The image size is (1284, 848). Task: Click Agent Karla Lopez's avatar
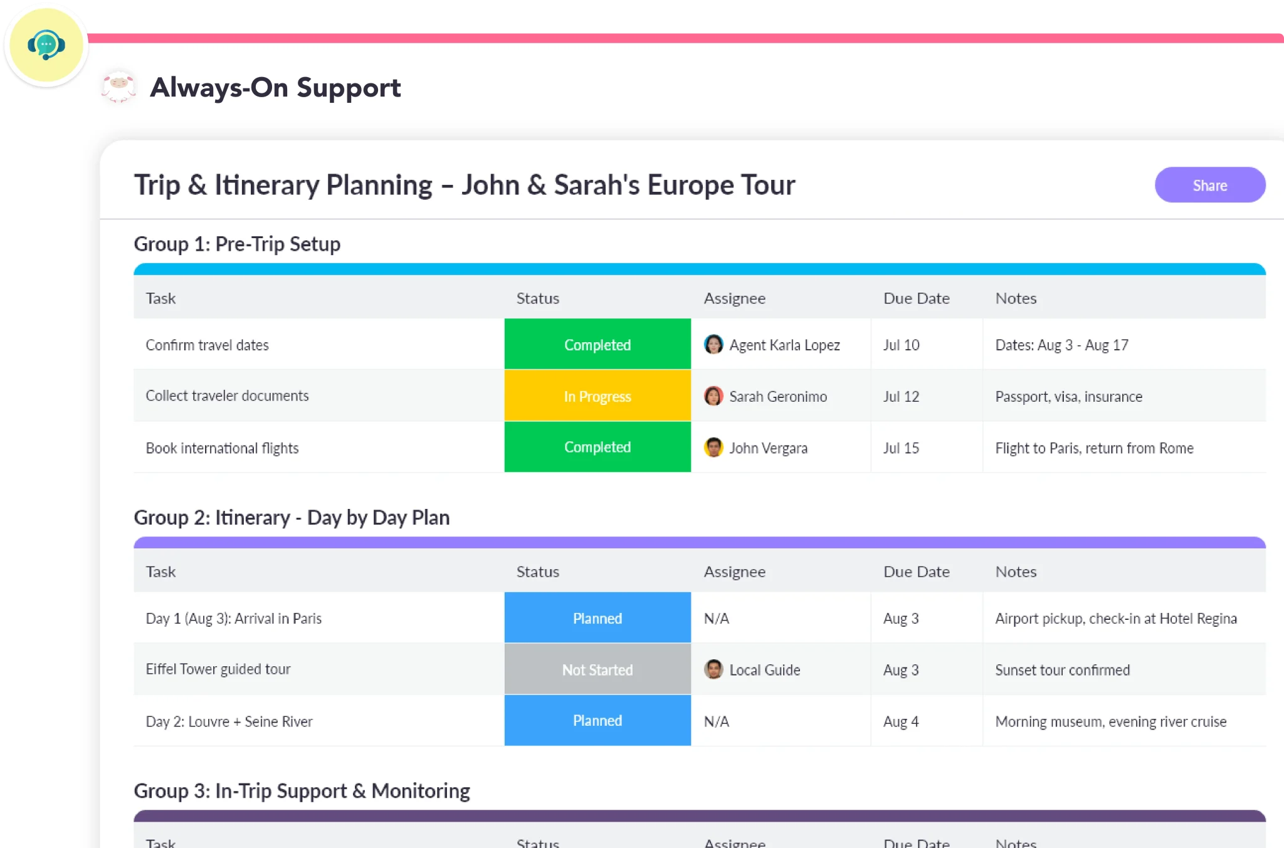coord(713,345)
